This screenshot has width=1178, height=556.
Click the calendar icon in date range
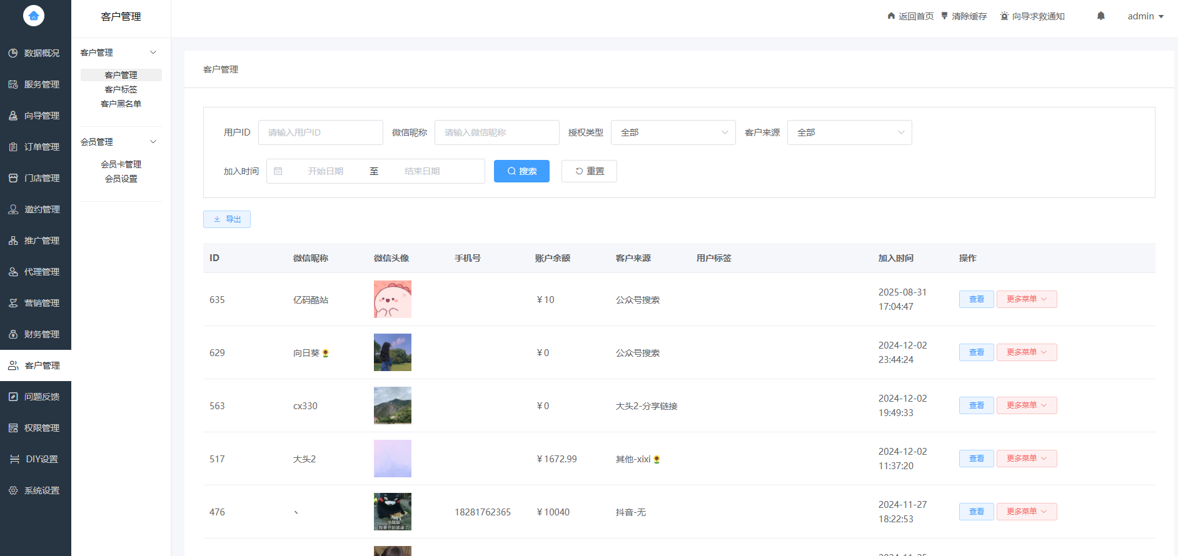coord(278,171)
